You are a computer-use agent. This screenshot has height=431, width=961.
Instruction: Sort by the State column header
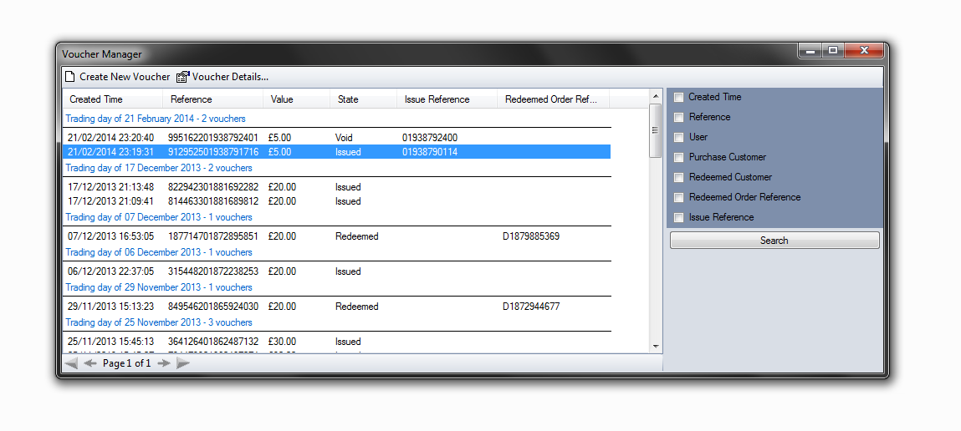click(348, 99)
